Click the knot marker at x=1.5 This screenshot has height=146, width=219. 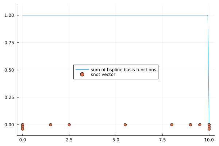[50, 125]
